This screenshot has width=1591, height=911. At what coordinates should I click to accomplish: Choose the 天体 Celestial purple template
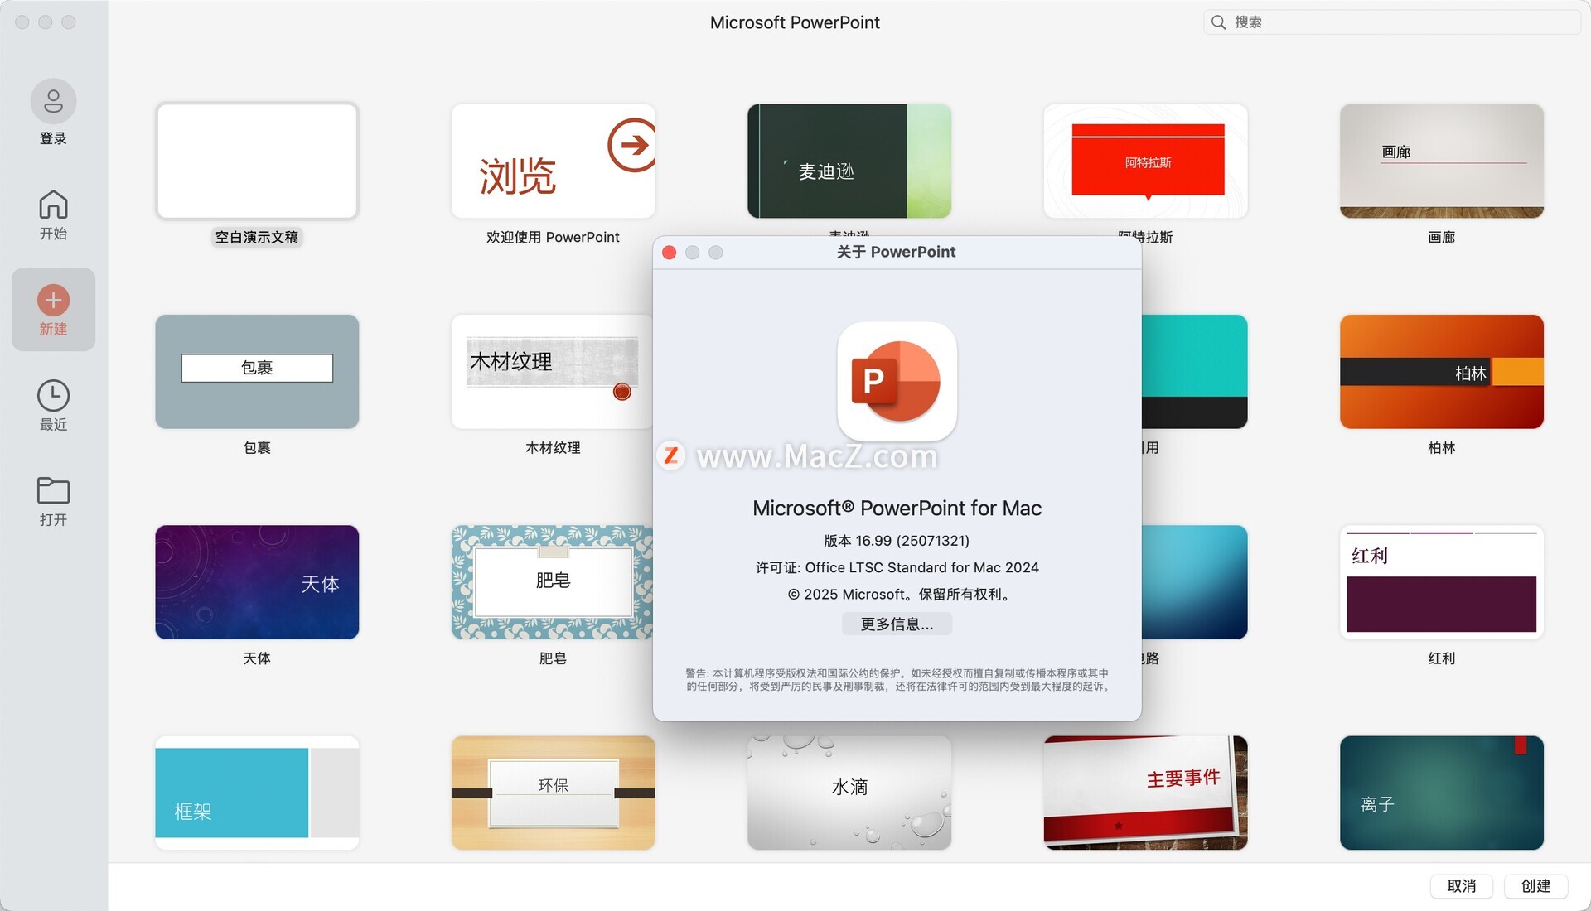[257, 582]
